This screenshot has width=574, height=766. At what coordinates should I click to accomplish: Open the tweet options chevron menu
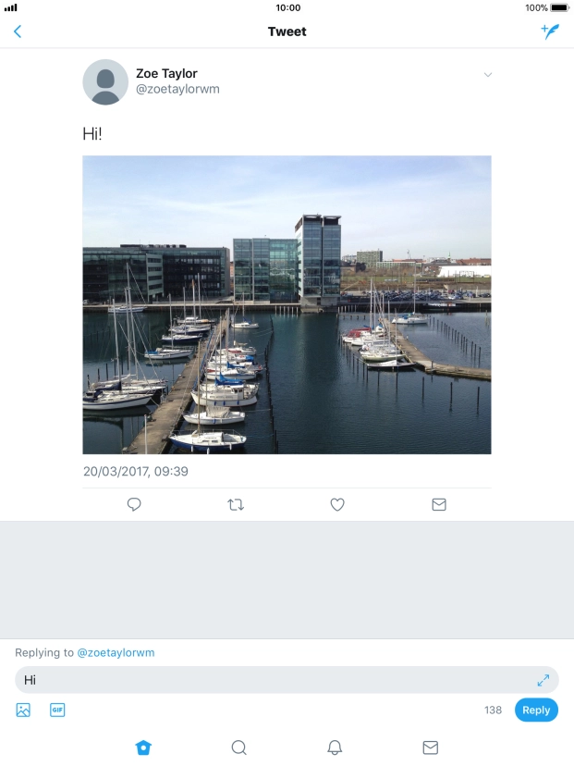pyautogui.click(x=488, y=75)
